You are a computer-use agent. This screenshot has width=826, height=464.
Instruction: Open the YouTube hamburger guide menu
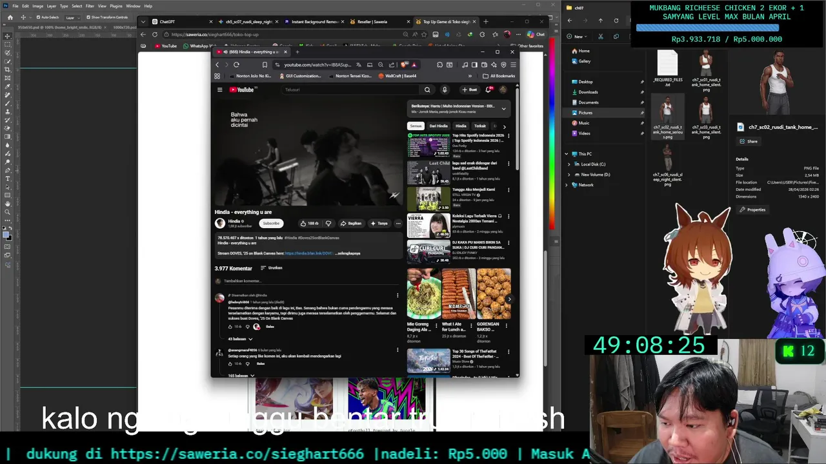point(219,90)
